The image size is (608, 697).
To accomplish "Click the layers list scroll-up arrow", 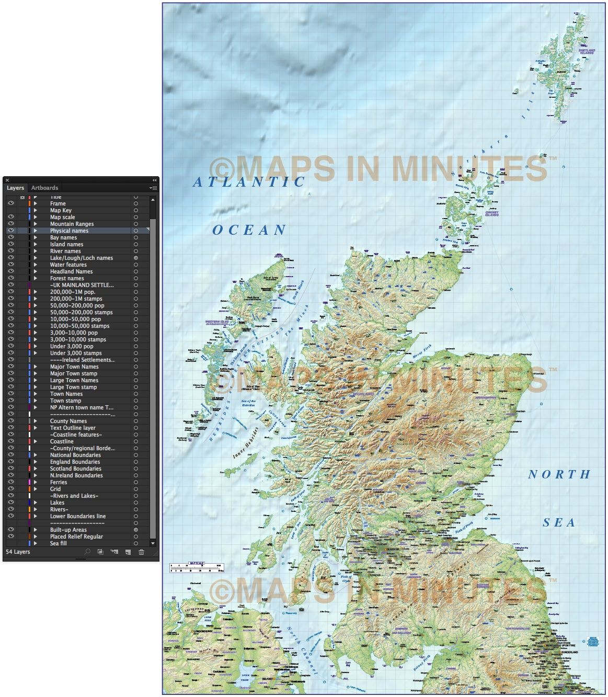I will (153, 199).
